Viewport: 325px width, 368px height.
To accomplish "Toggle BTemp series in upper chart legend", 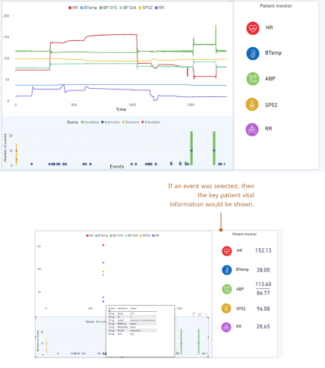I will click(x=89, y=8).
